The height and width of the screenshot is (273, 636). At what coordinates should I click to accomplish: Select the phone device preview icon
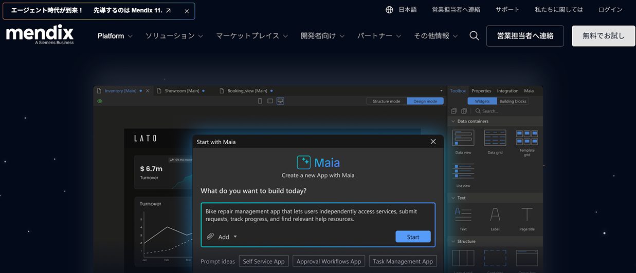(260, 101)
